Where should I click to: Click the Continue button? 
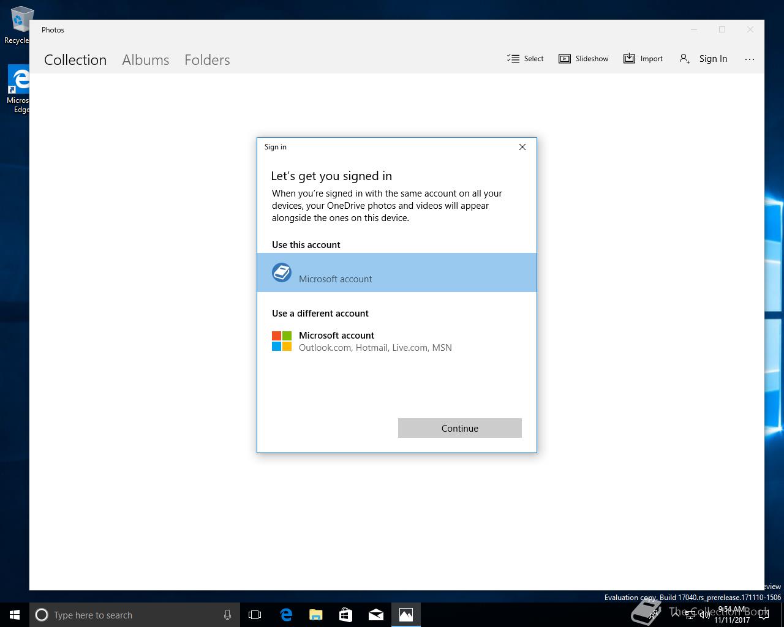[x=460, y=428]
